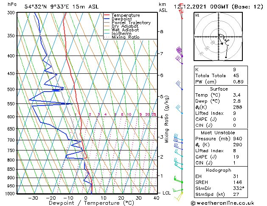The width and height of the screenshot is (267, 206).
Task: Click the Totals Totals value 45
Action: (x=236, y=75)
